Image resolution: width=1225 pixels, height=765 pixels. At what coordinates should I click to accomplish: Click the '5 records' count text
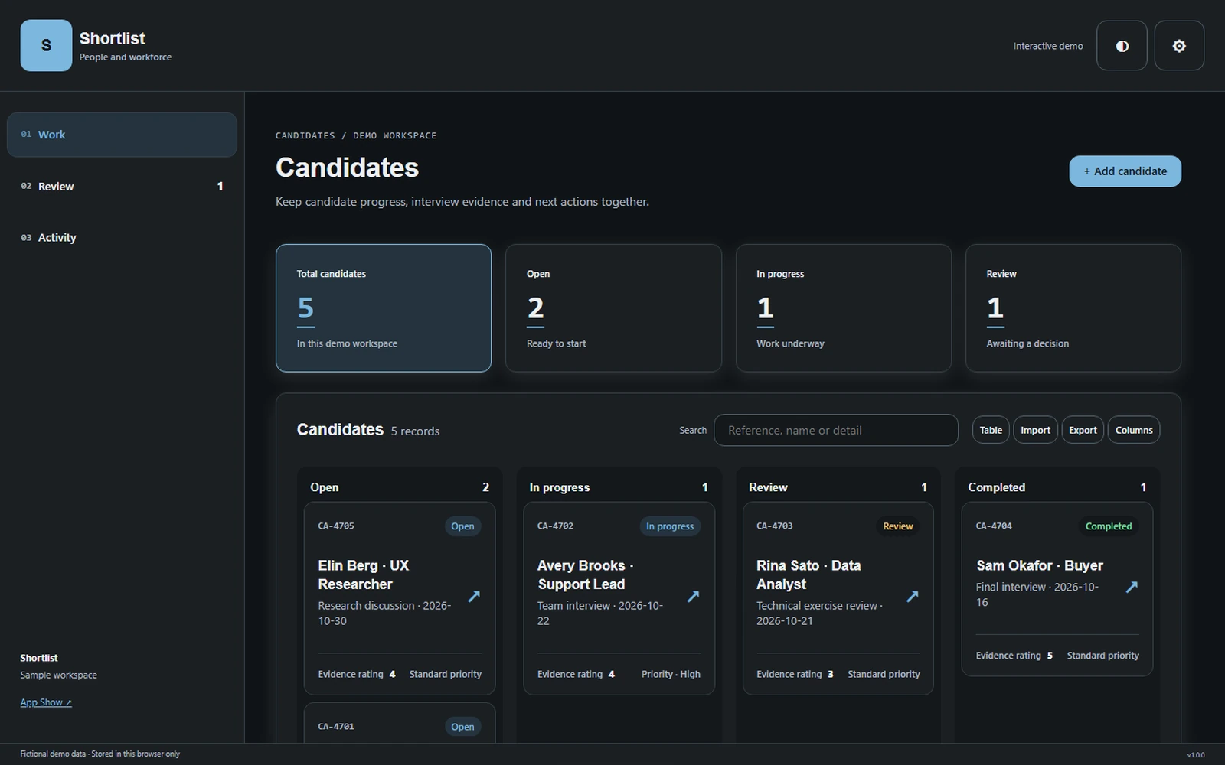click(415, 431)
